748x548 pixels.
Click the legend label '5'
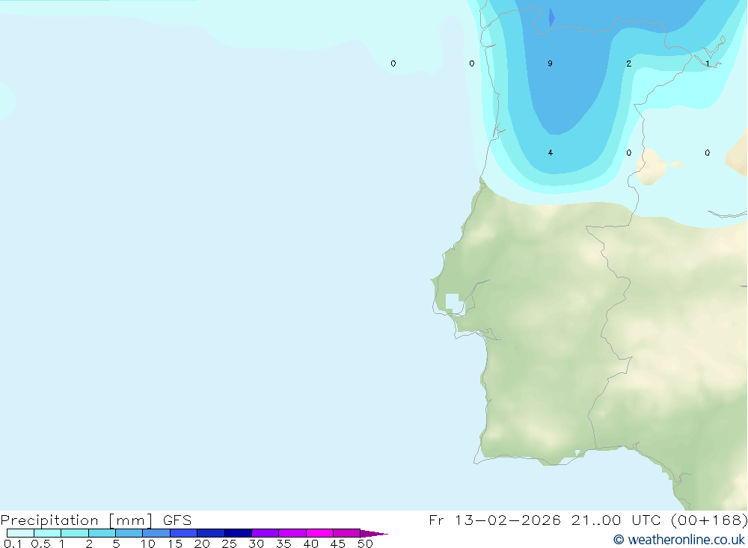tap(116, 544)
